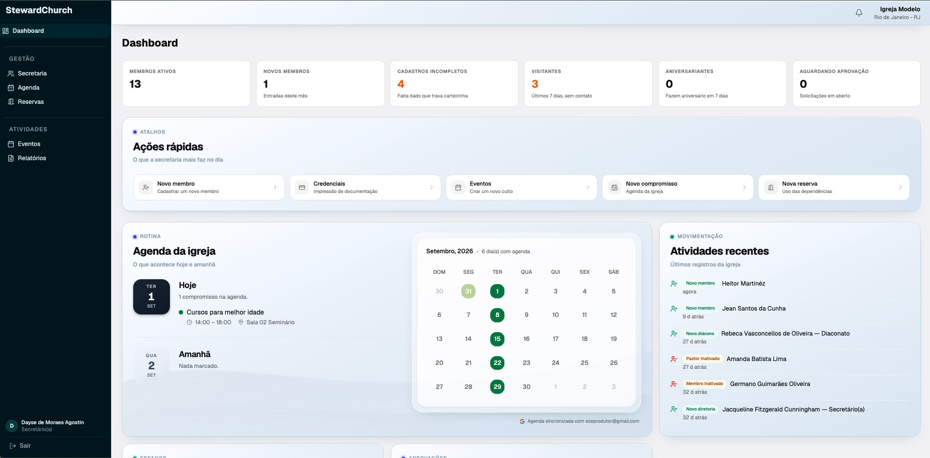
Task: Open the Dashboard menu item
Action: (55, 31)
